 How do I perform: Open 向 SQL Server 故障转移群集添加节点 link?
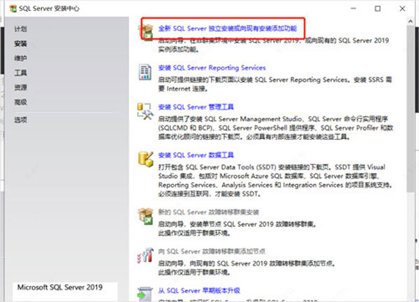click(x=212, y=251)
